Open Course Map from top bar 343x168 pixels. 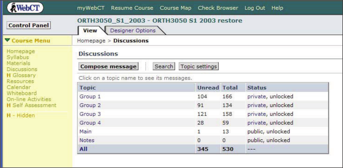point(175,8)
